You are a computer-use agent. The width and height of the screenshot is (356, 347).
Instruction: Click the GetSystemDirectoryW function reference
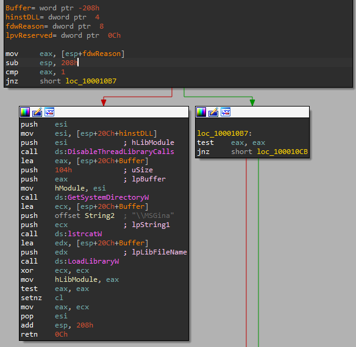tap(109, 197)
